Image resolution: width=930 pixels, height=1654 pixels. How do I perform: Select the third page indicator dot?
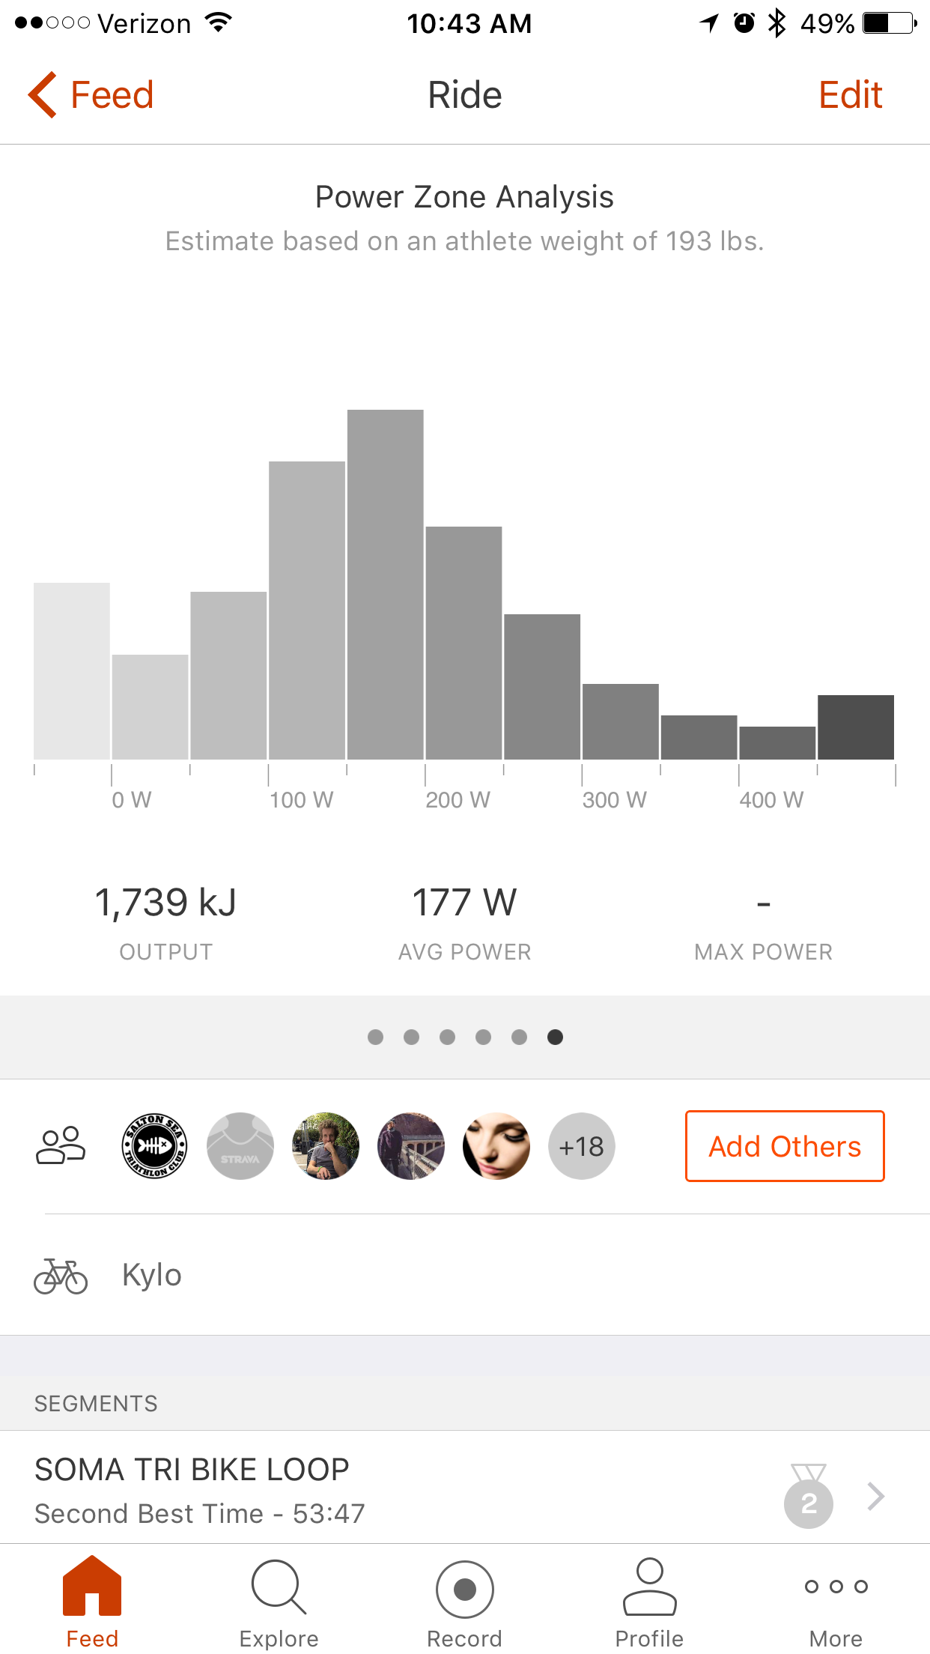[x=448, y=1037]
